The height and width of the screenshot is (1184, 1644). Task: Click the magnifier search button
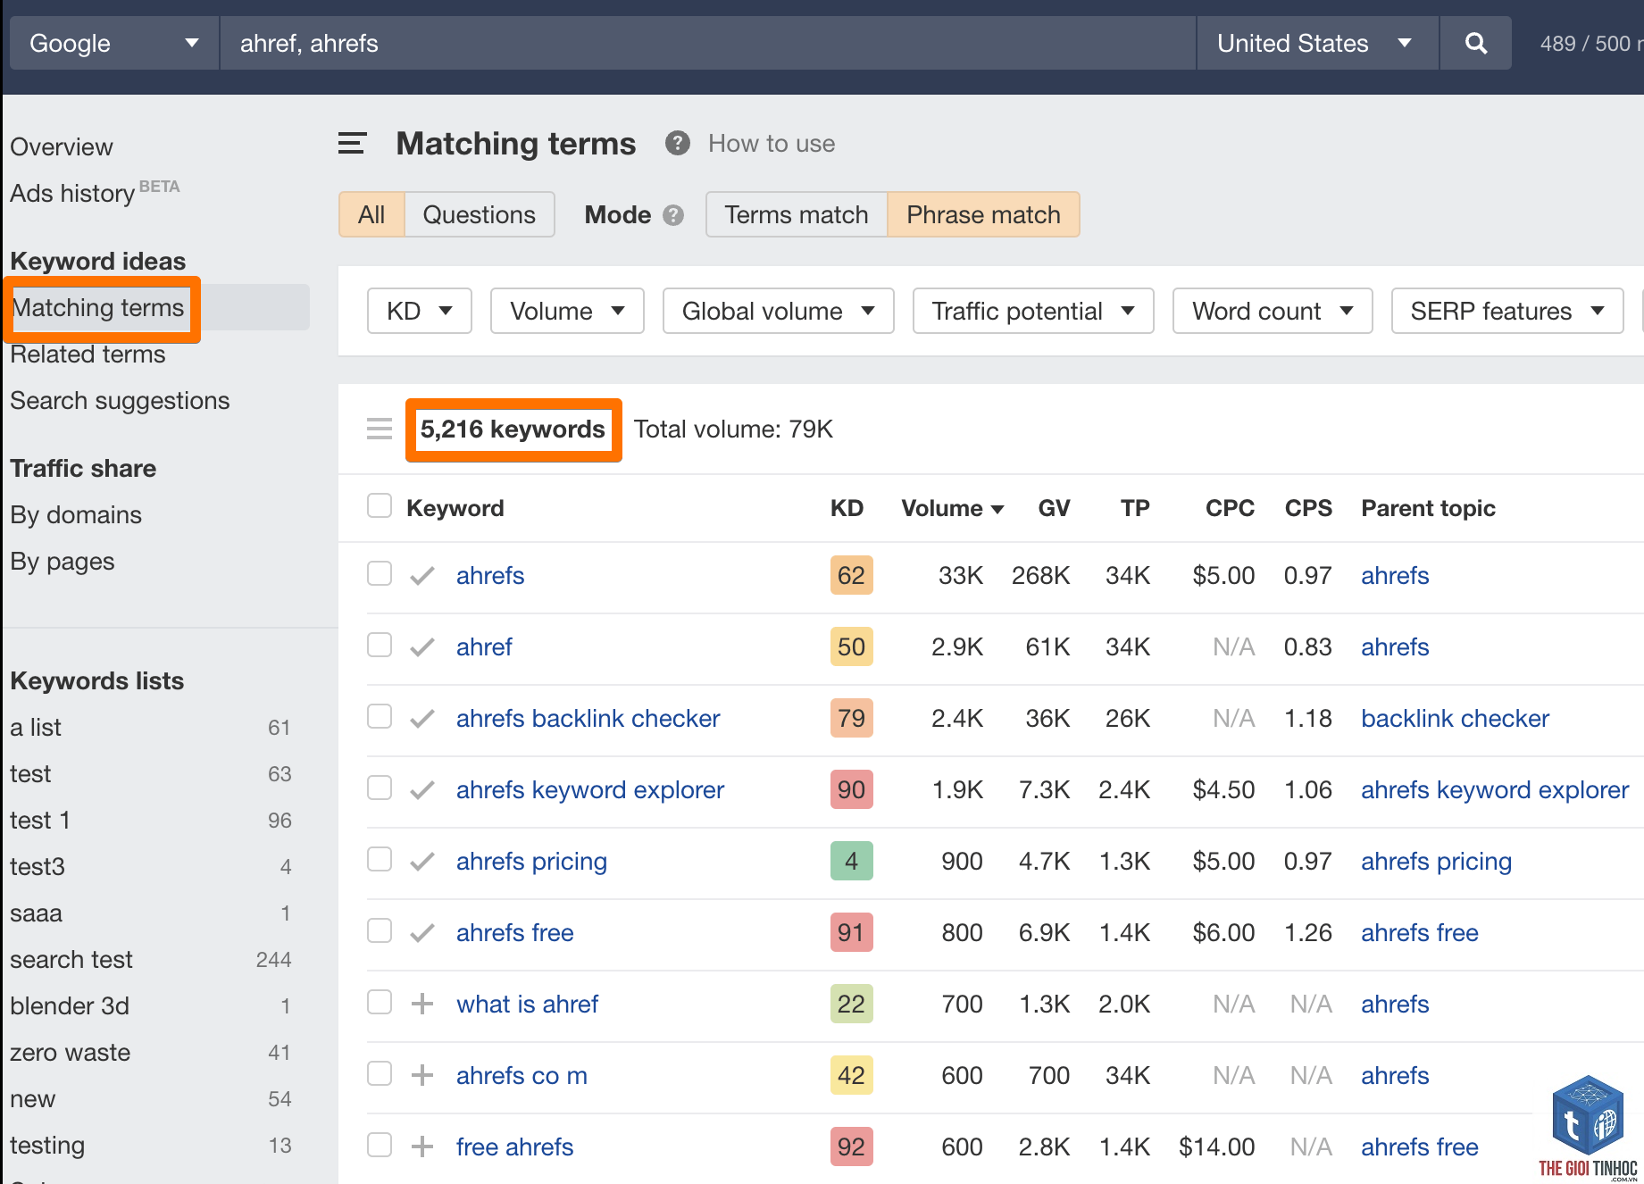point(1476,43)
